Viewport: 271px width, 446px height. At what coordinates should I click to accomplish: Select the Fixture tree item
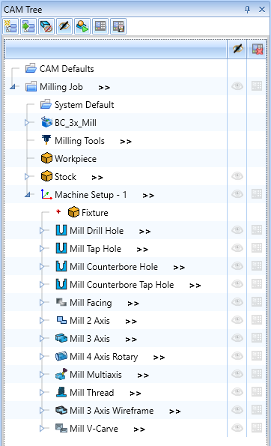click(95, 213)
